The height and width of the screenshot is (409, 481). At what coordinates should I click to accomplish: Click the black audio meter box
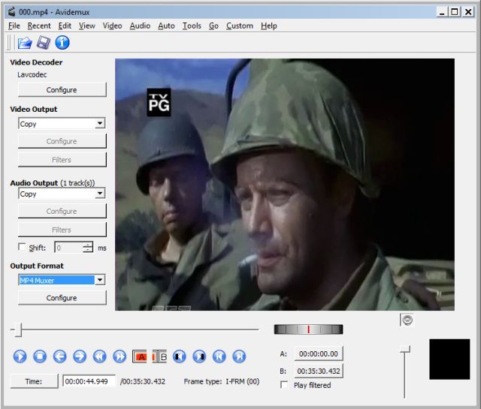(x=449, y=359)
